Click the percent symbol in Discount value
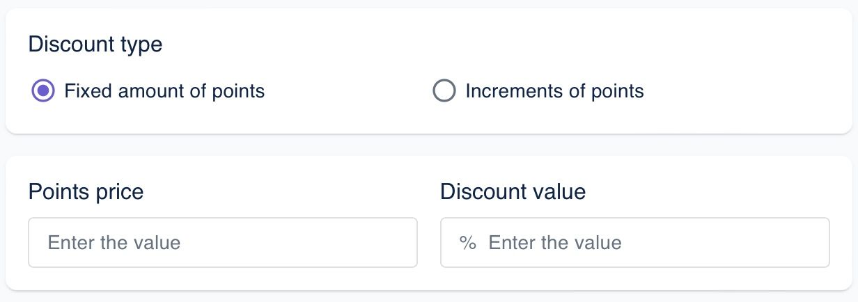Image resolution: width=858 pixels, height=302 pixels. coord(467,243)
